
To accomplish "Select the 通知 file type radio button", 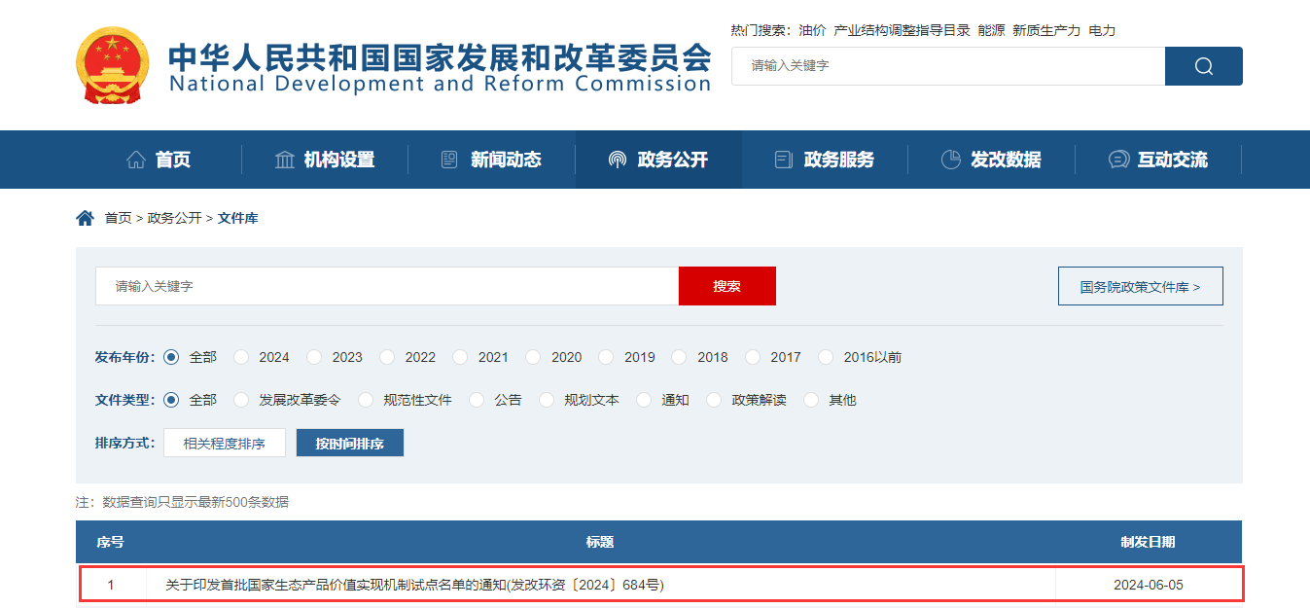I will point(644,400).
